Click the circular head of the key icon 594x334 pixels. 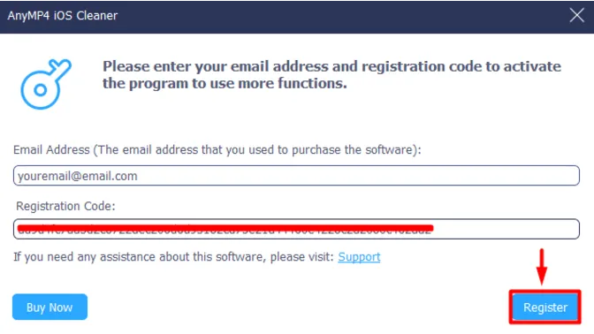pos(40,90)
